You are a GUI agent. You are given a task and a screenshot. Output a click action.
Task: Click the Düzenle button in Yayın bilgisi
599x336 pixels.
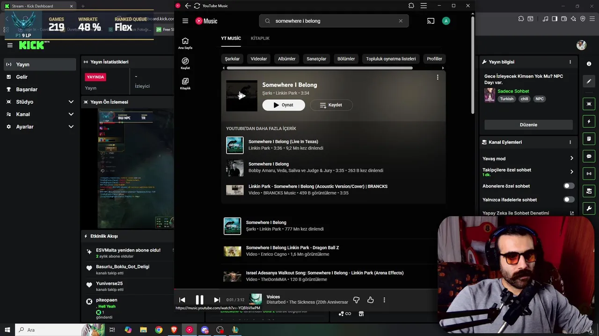528,125
